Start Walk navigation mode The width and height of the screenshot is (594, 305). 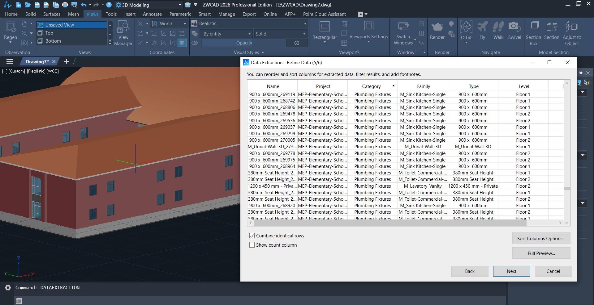[x=498, y=27]
